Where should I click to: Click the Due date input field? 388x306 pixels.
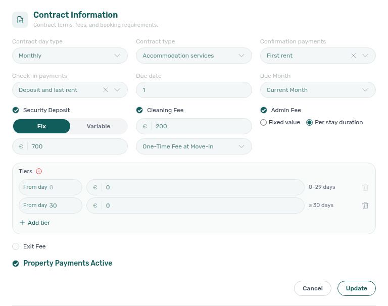[194, 90]
